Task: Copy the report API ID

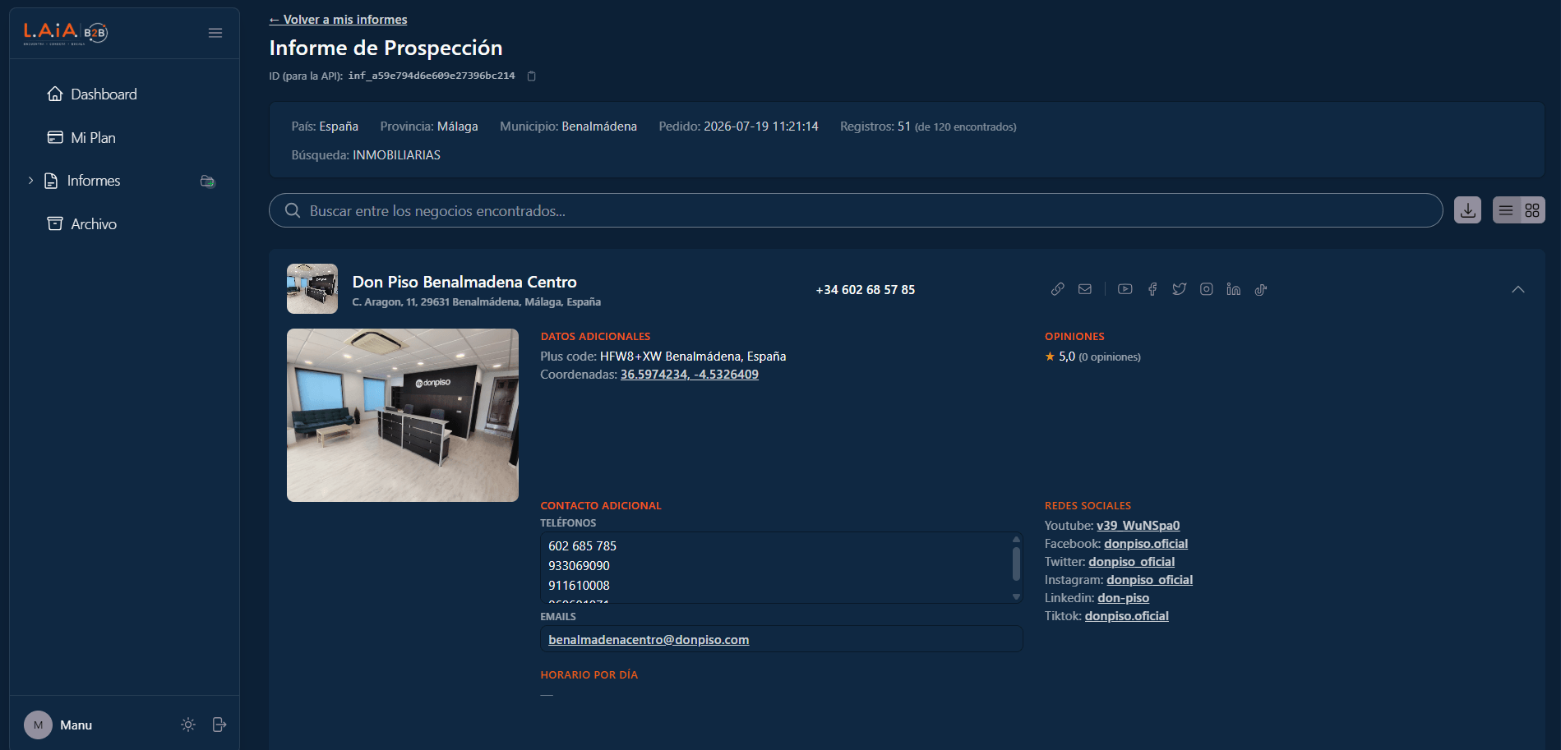Action: [532, 76]
